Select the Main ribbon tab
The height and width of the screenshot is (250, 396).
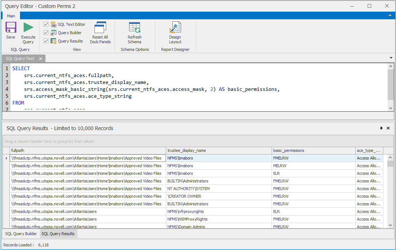pyautogui.click(x=11, y=16)
